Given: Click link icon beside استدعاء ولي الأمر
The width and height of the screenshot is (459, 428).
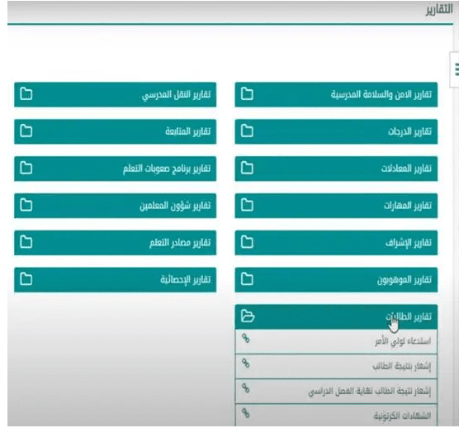Looking at the screenshot, I should 246,339.
